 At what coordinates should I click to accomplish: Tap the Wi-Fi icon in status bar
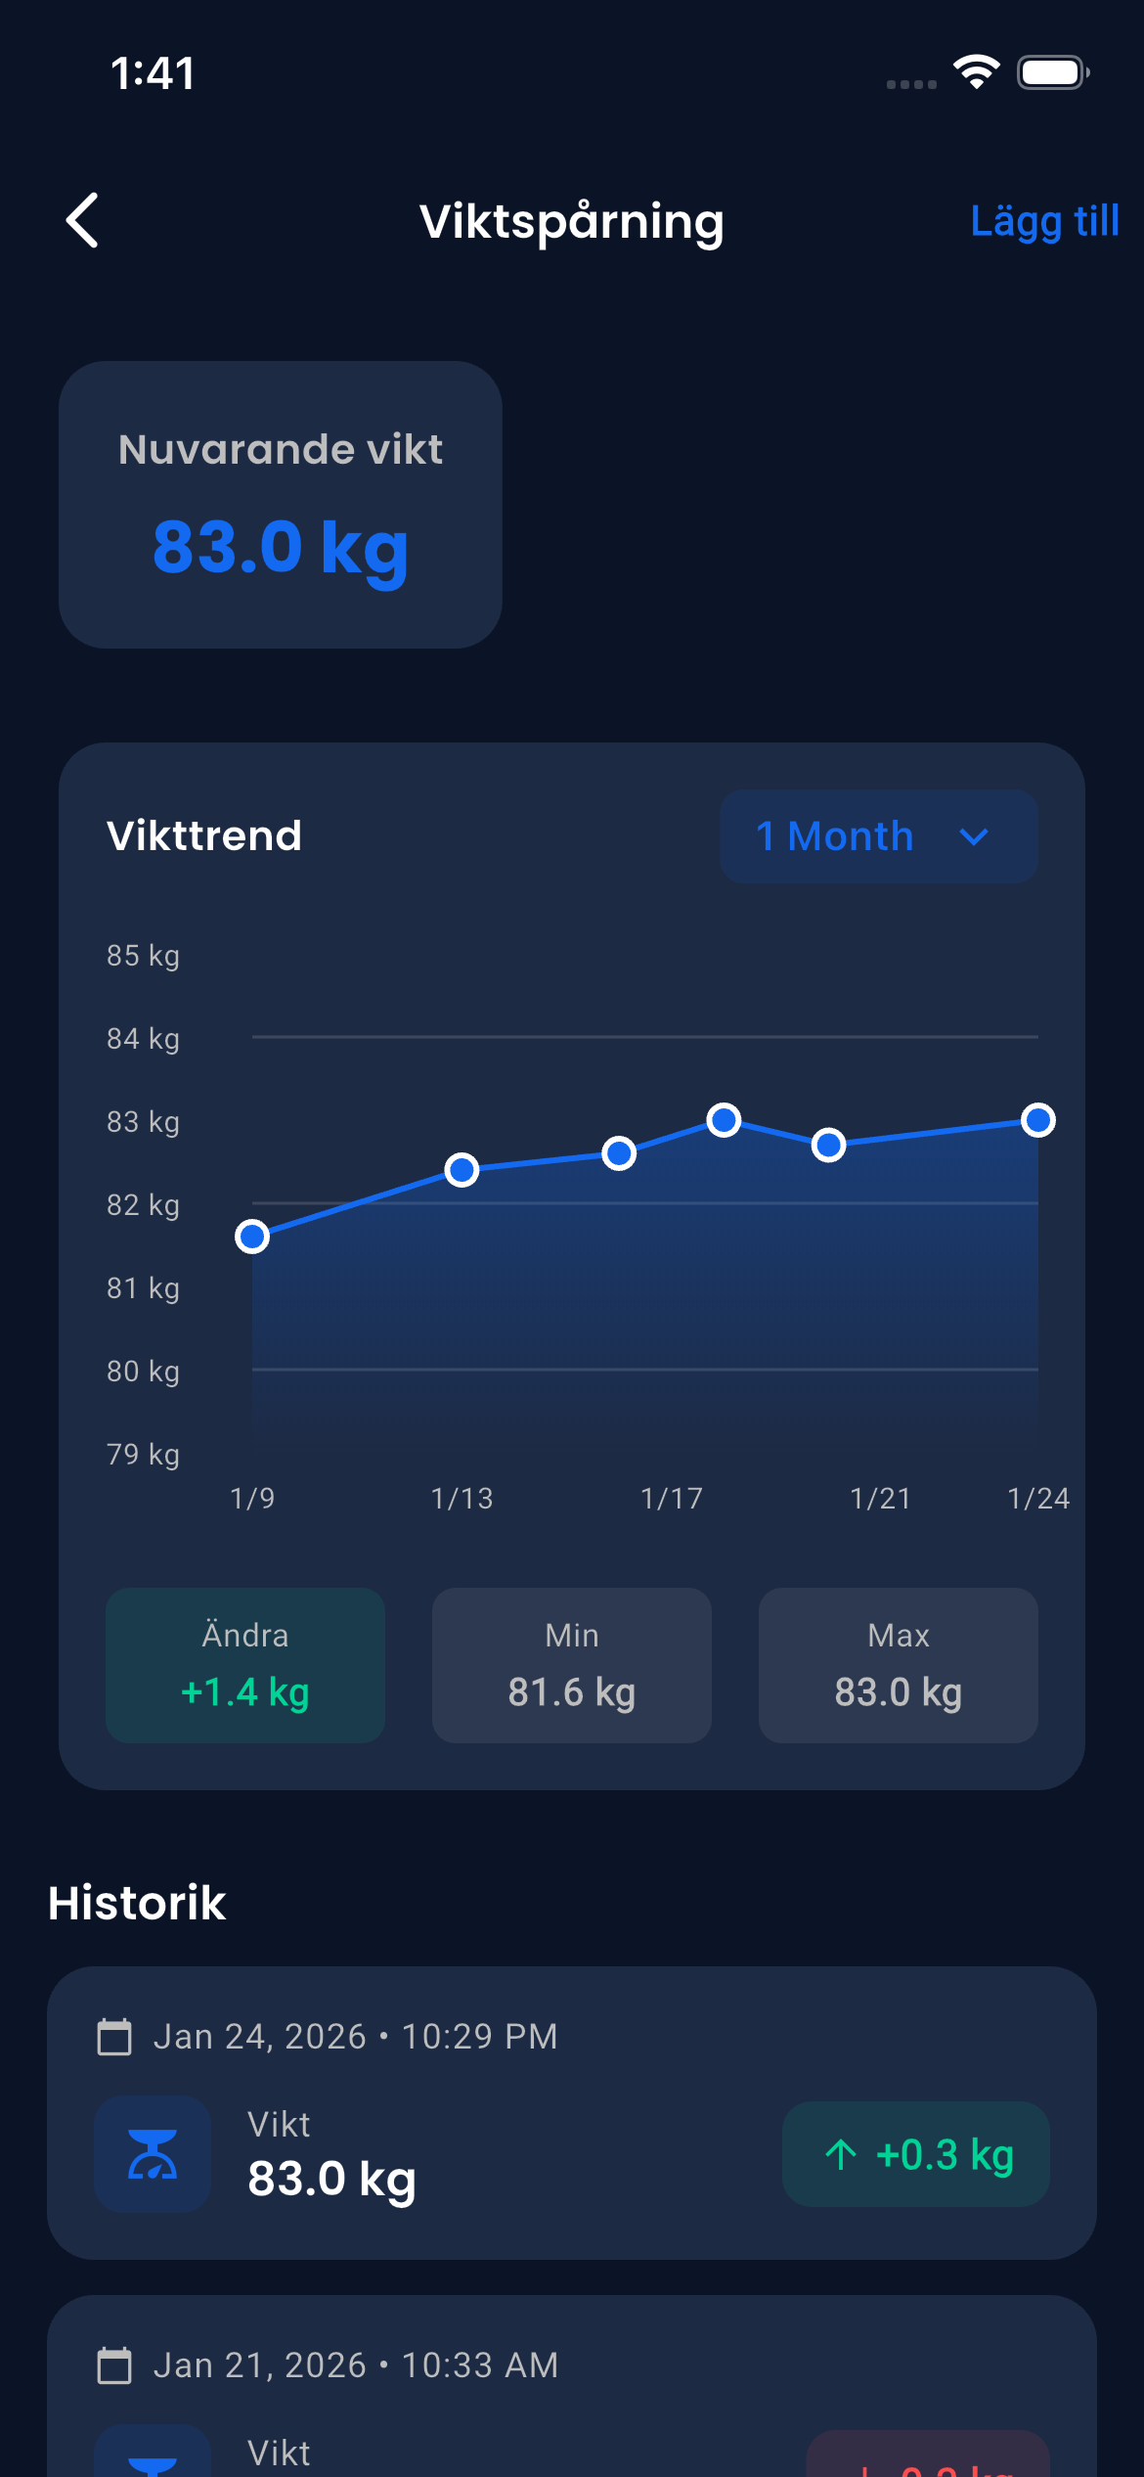(x=975, y=71)
